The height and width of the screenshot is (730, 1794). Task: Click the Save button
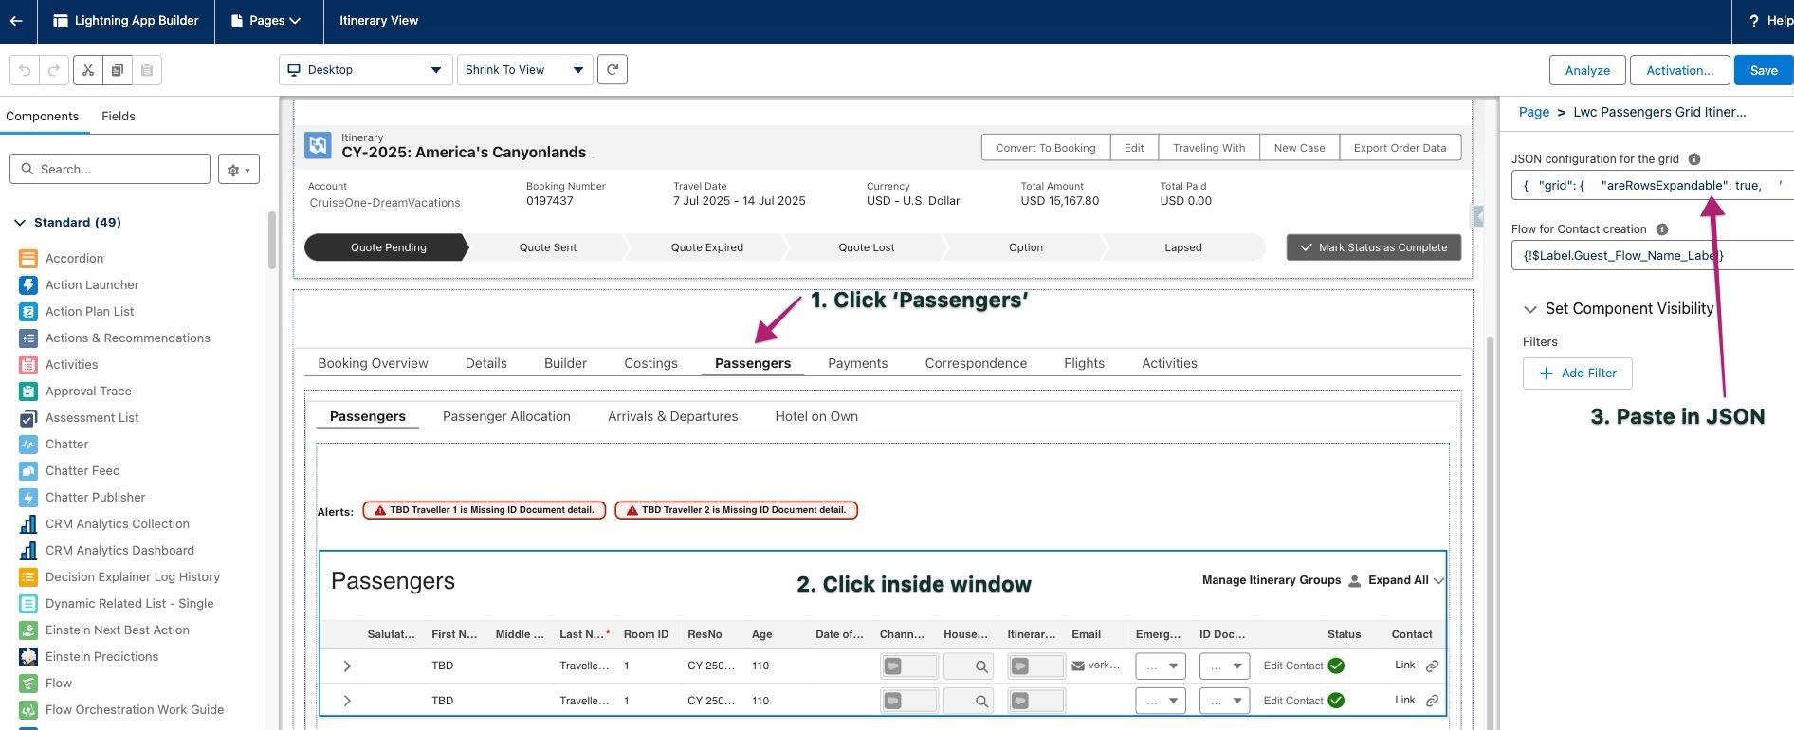pos(1763,70)
